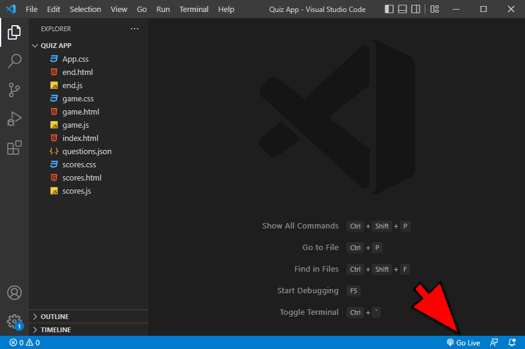Screen dimensions: 525x349
Task: Open the Help menu
Action: 226,10
